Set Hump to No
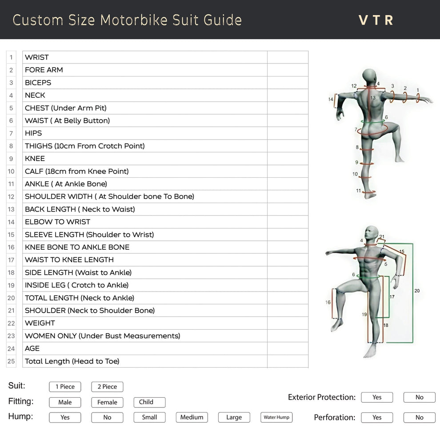The height and width of the screenshot is (440, 440). coord(107,417)
